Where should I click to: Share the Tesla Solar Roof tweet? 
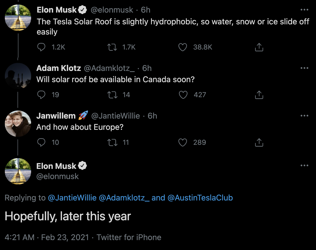[259, 47]
